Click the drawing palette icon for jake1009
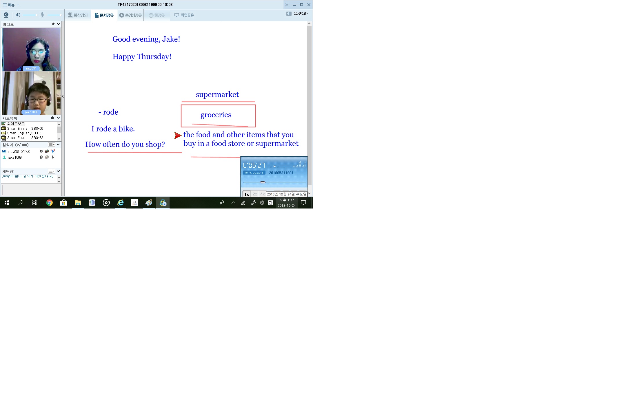Image resolution: width=626 pixels, height=417 pixels. click(x=47, y=157)
